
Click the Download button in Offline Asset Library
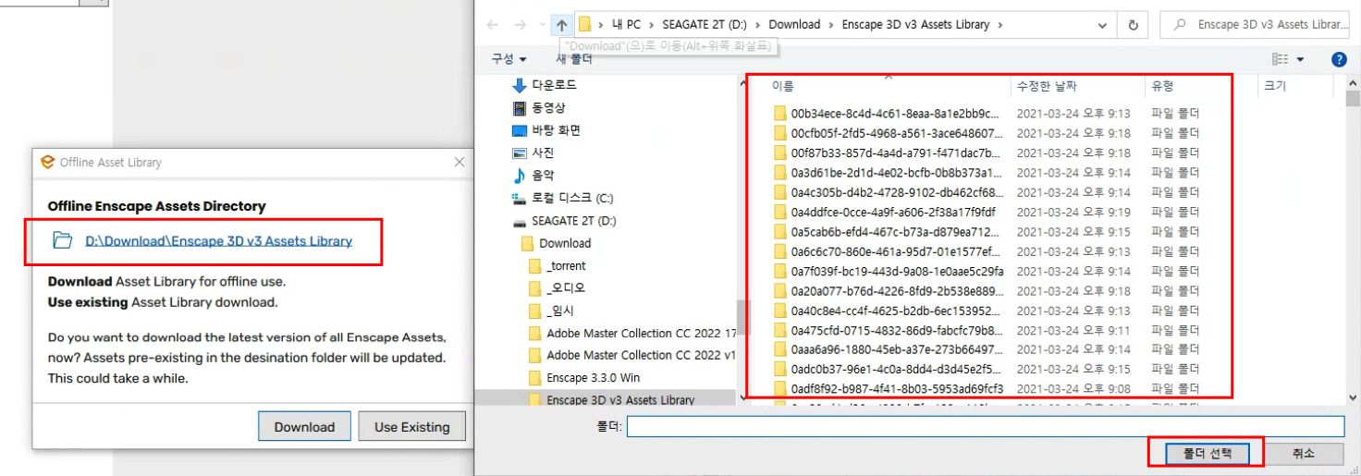click(x=304, y=427)
